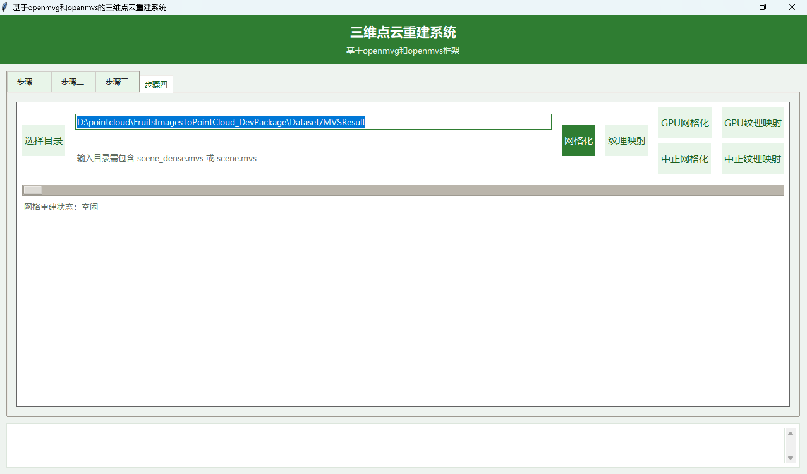Viewport: 807px width, 474px height.
Task: Click the active 步骤四 tab
Action: click(x=156, y=84)
